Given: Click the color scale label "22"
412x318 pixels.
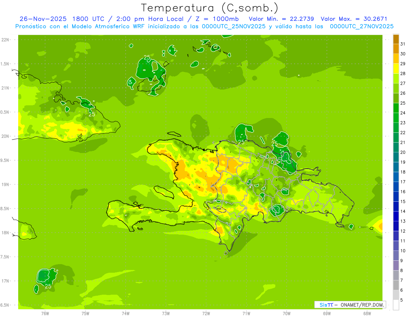Looking at the screenshot, I should point(403,133).
